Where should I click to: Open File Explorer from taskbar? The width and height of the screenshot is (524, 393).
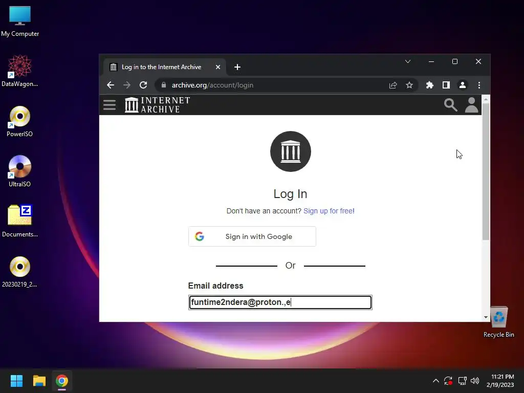tap(39, 381)
